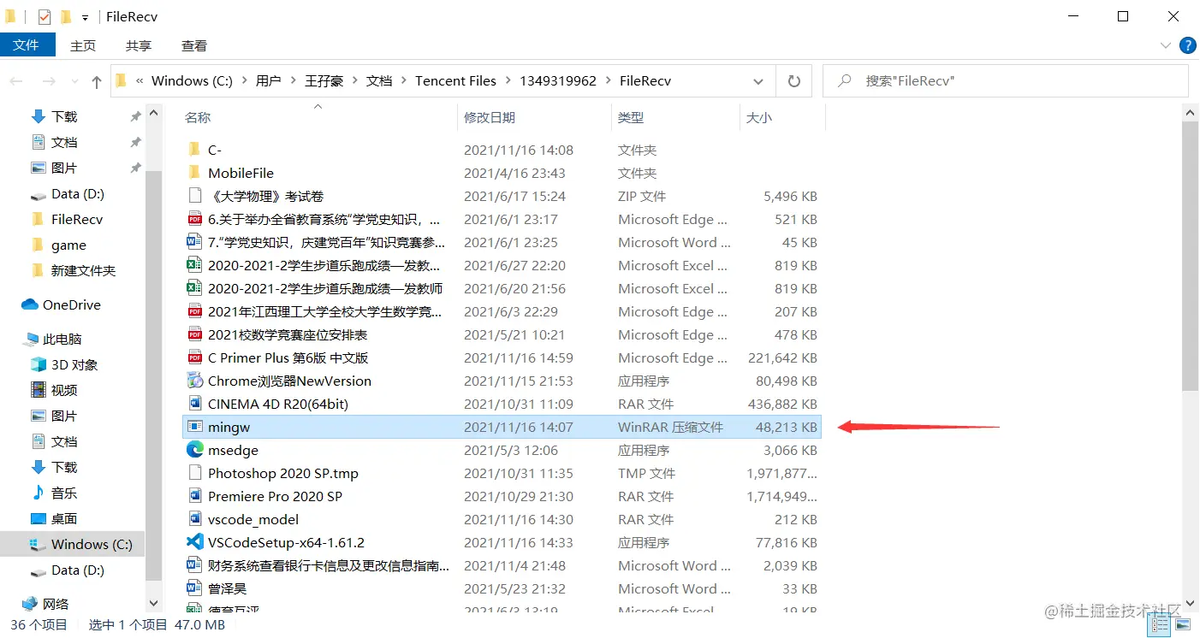Open address bar history dropdown
1200x638 pixels.
coord(758,81)
